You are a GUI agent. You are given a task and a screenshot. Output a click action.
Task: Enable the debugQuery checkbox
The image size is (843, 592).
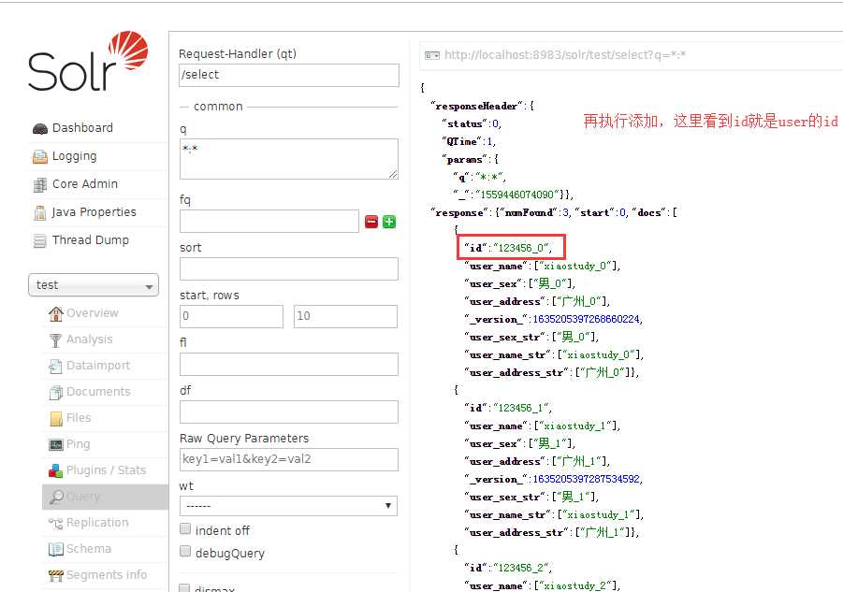tap(185, 551)
